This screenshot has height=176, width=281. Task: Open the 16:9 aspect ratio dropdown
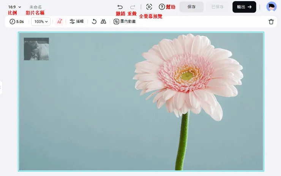[14, 7]
